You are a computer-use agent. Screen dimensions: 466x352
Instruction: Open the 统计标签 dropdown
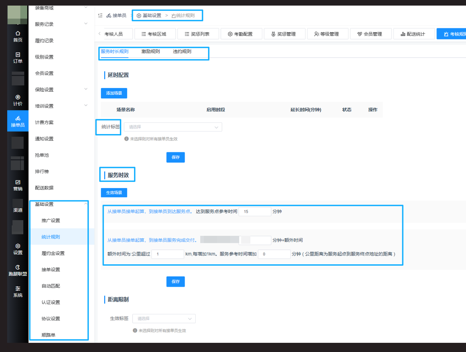tap(173, 127)
